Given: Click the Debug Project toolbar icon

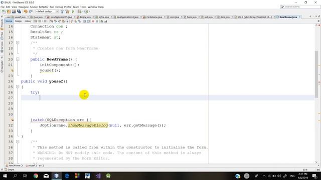Looking at the screenshot, I should (79, 11).
